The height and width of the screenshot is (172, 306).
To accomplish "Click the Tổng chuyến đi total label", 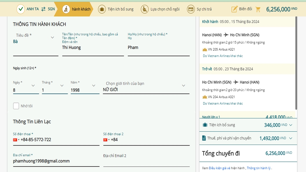I will click(x=221, y=154).
